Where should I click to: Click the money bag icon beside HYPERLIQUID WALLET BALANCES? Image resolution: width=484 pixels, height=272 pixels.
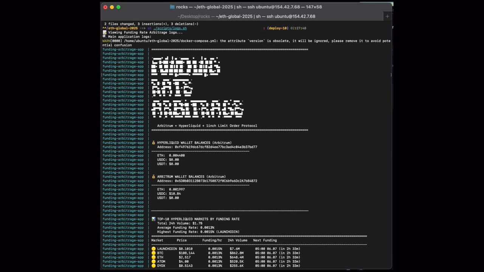[x=154, y=143]
